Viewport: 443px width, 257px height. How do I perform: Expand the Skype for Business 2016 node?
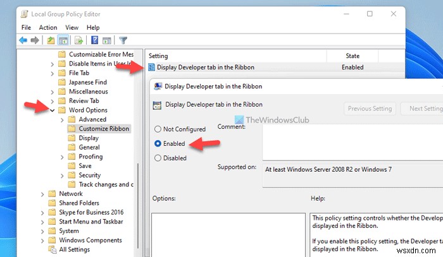click(42, 213)
